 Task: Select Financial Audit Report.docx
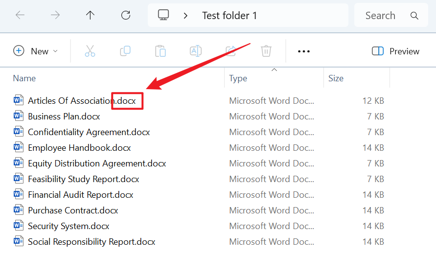click(x=80, y=195)
